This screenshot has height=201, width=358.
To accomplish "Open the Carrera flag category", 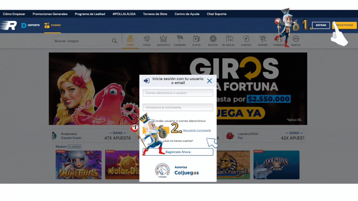I will coord(180,41).
